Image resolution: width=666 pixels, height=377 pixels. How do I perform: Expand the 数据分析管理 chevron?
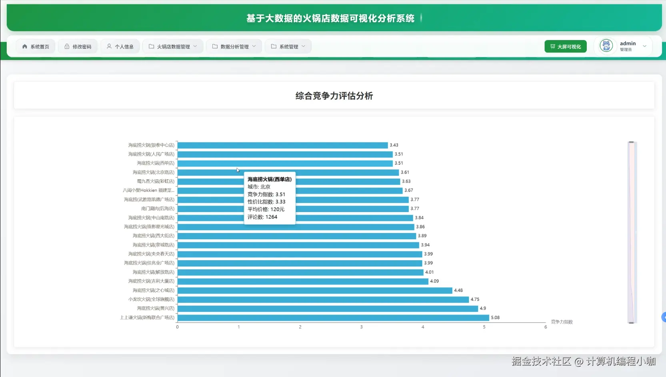pyautogui.click(x=254, y=46)
